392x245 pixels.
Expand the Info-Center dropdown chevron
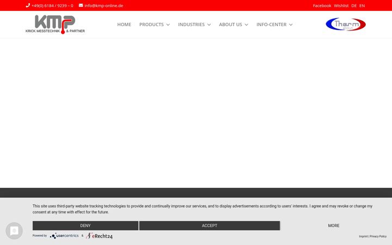click(291, 24)
